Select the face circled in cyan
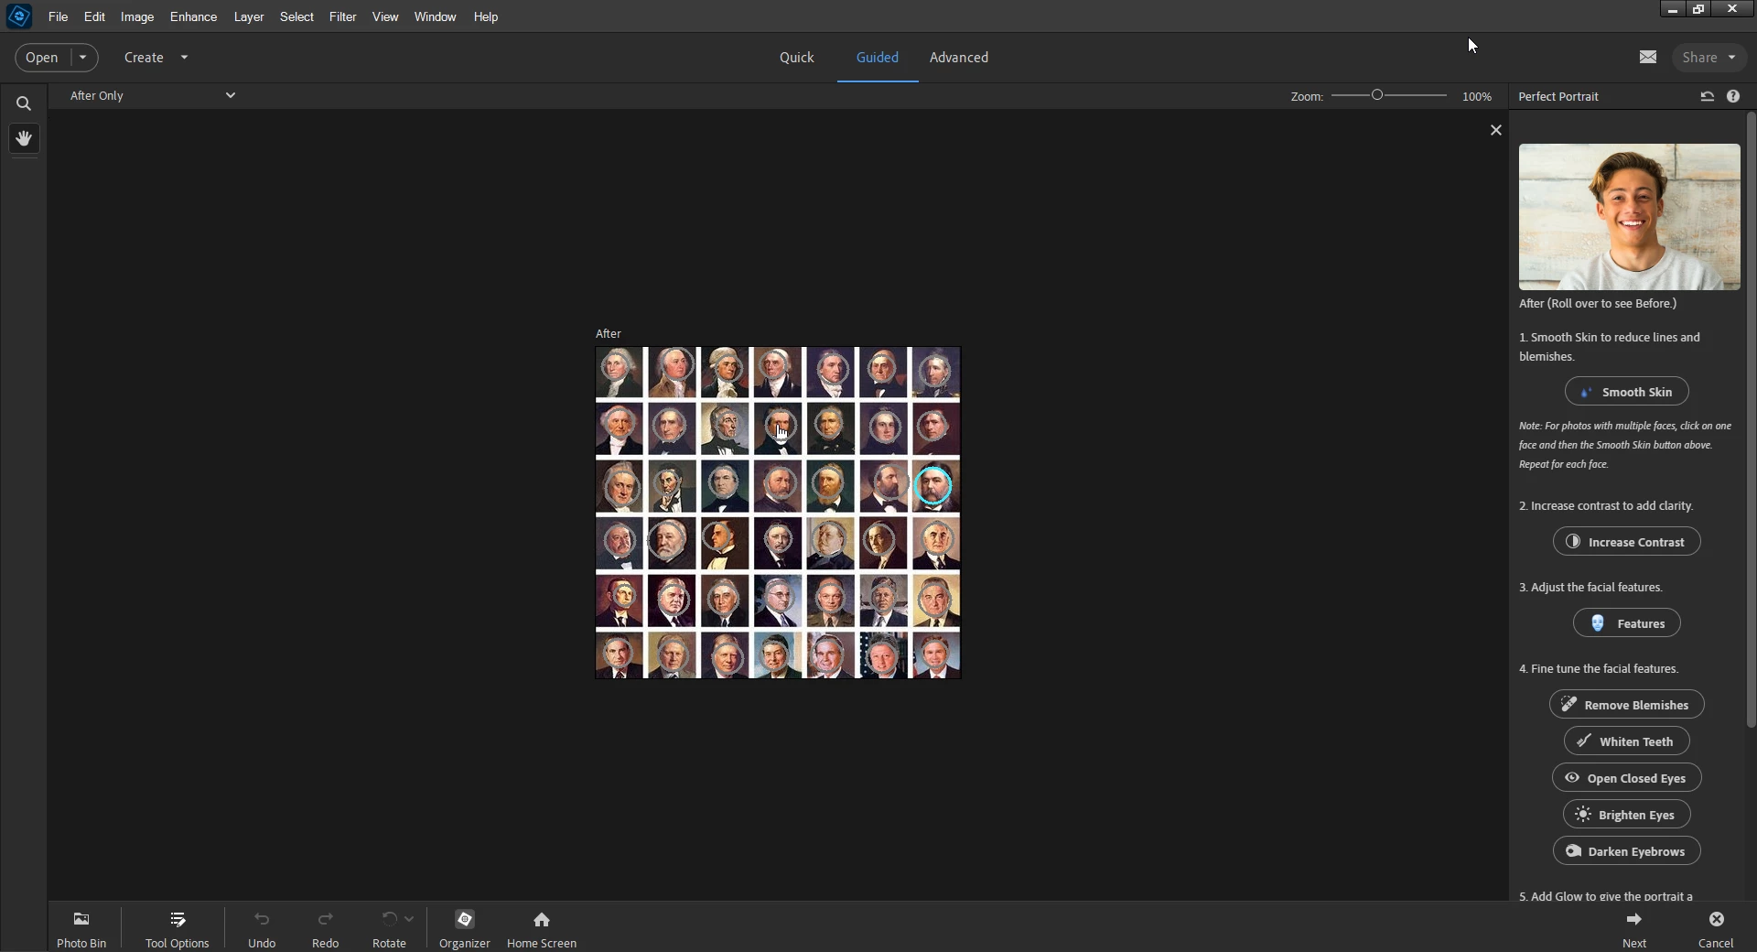Screen dimensions: 1757x952 click(x=933, y=486)
